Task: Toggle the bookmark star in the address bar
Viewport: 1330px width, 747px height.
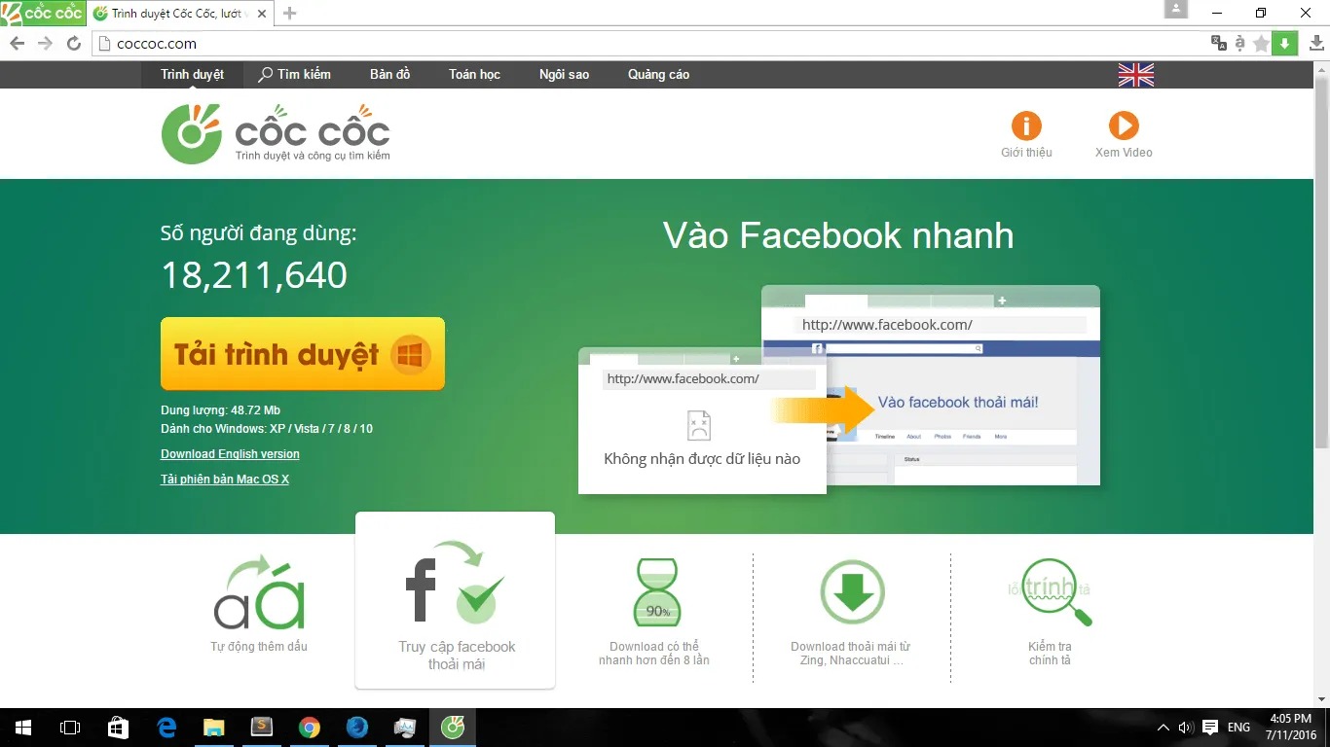Action: (1260, 43)
